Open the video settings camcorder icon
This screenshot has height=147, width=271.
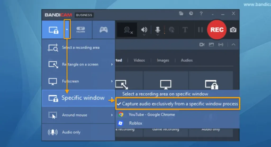[x=202, y=45]
